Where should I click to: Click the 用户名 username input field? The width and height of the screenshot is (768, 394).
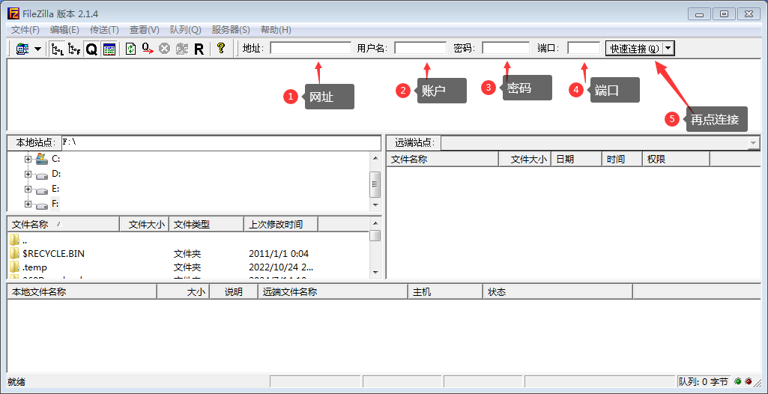[x=420, y=48]
